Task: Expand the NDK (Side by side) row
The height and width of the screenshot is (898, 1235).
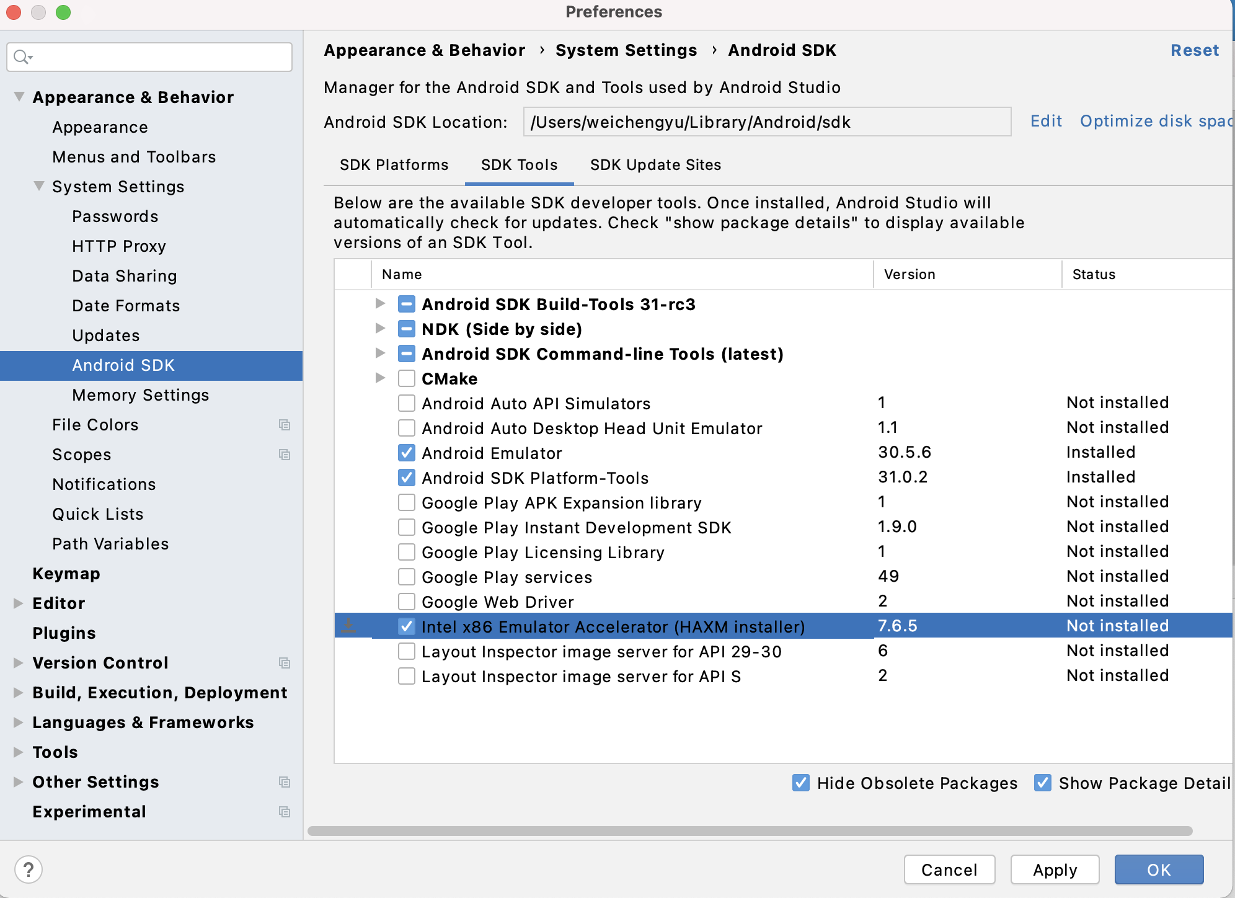Action: (380, 329)
